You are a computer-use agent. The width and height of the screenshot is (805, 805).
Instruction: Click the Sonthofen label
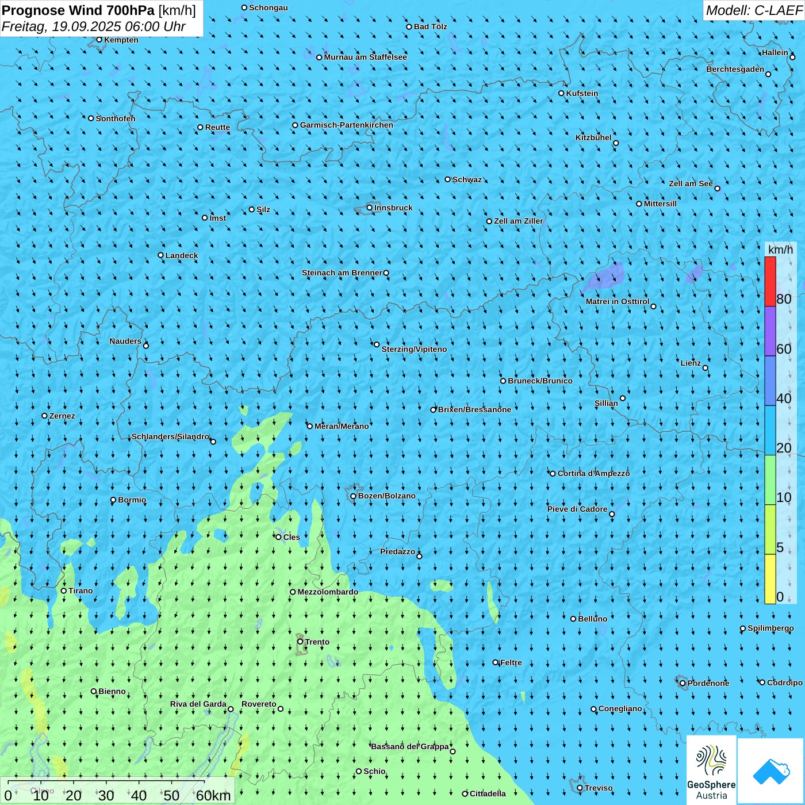click(116, 118)
